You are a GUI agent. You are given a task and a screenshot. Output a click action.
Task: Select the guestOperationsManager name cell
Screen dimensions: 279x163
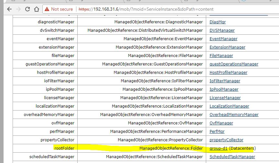(x=45, y=64)
